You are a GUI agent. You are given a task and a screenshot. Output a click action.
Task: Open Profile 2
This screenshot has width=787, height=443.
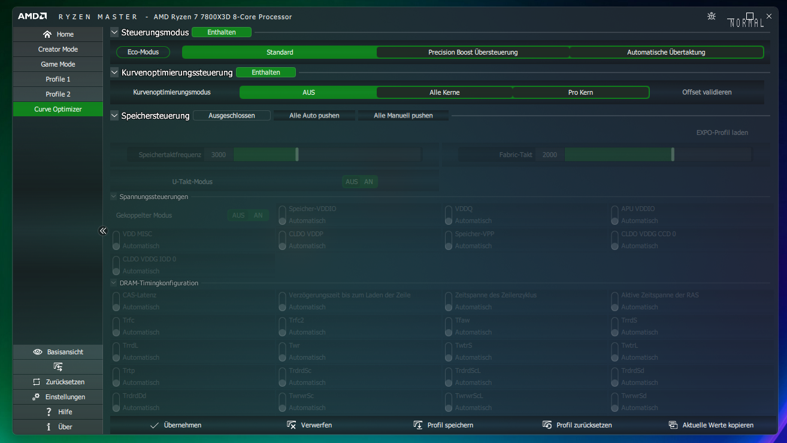[x=58, y=94]
